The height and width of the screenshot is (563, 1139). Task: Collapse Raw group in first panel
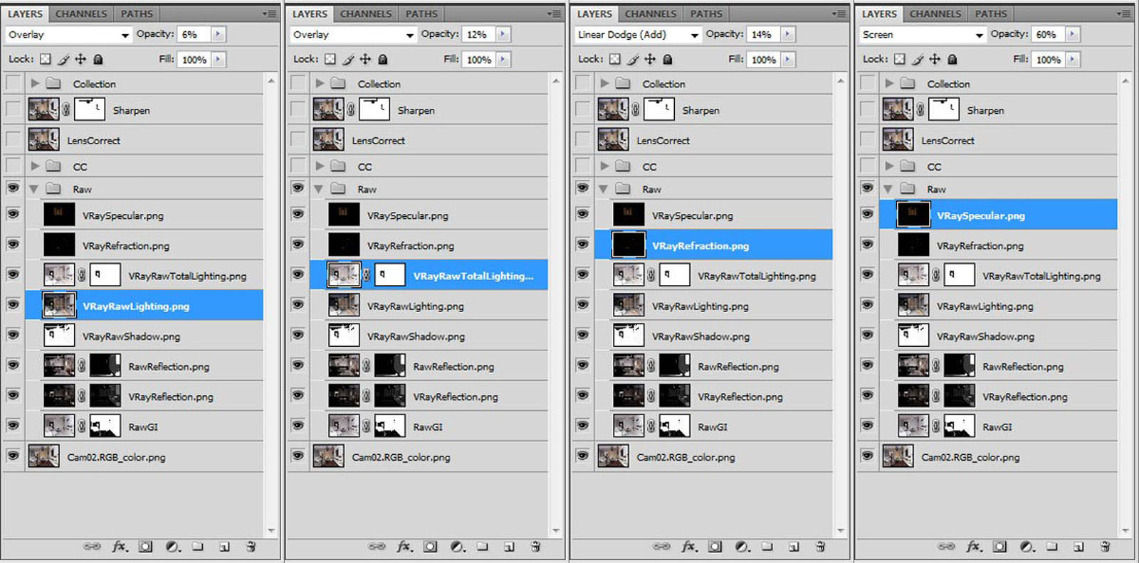[x=33, y=189]
